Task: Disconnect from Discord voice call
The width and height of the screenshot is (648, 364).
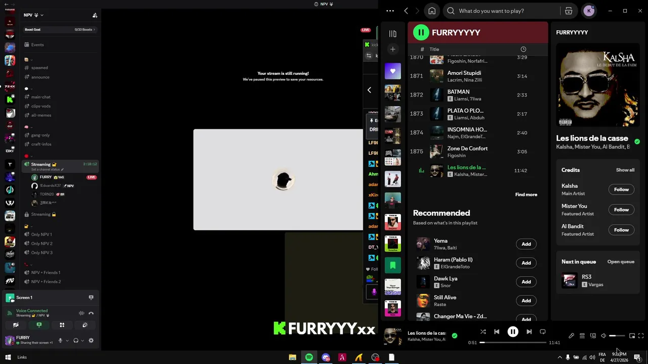Action: pos(91,313)
